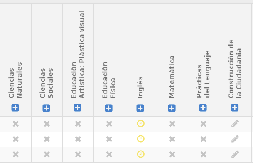Edit second-row pencil in Construcción de la Ciudadanía
The height and width of the screenshot is (163, 253).
pos(235,139)
